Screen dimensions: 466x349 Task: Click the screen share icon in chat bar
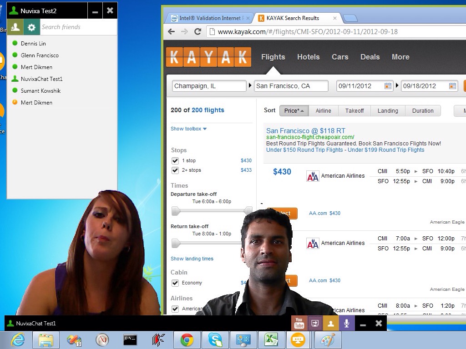tap(314, 323)
